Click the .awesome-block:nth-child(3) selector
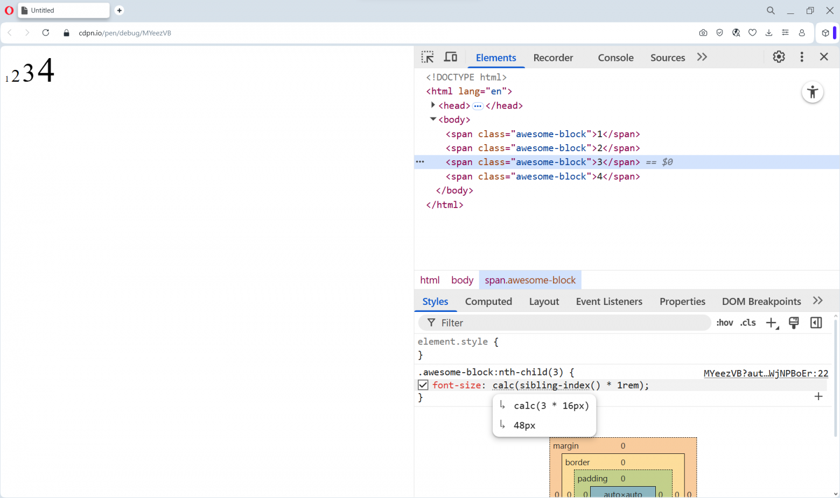Viewport: 840px width, 498px height. [x=491, y=372]
